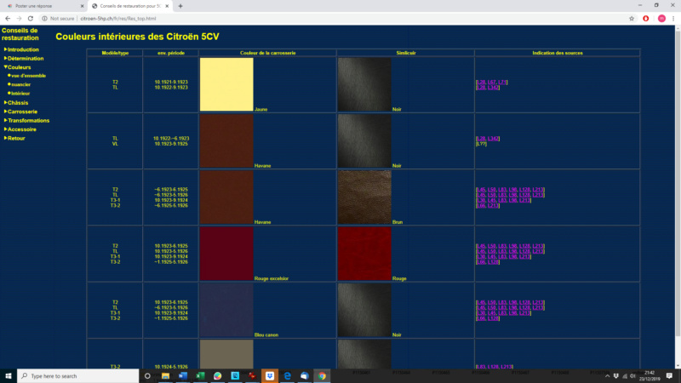Image resolution: width=681 pixels, height=383 pixels.
Task: Open source link L342 in the TL/VL Havane row
Action: coord(494,139)
